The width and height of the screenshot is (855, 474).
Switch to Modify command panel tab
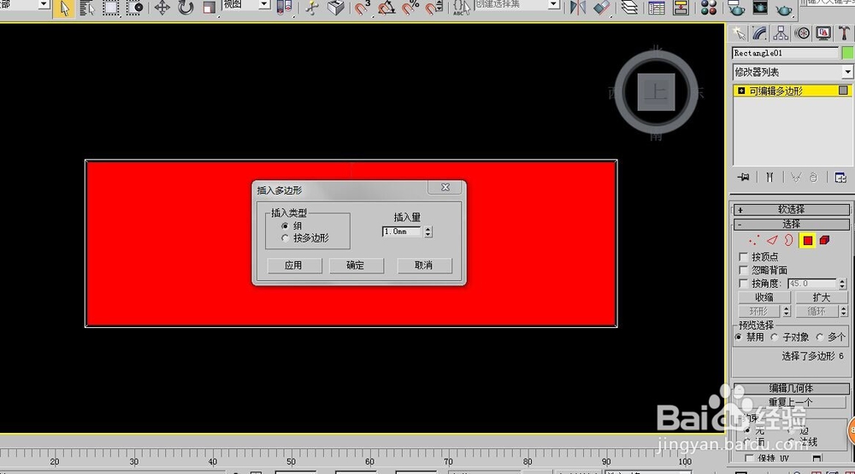click(759, 34)
